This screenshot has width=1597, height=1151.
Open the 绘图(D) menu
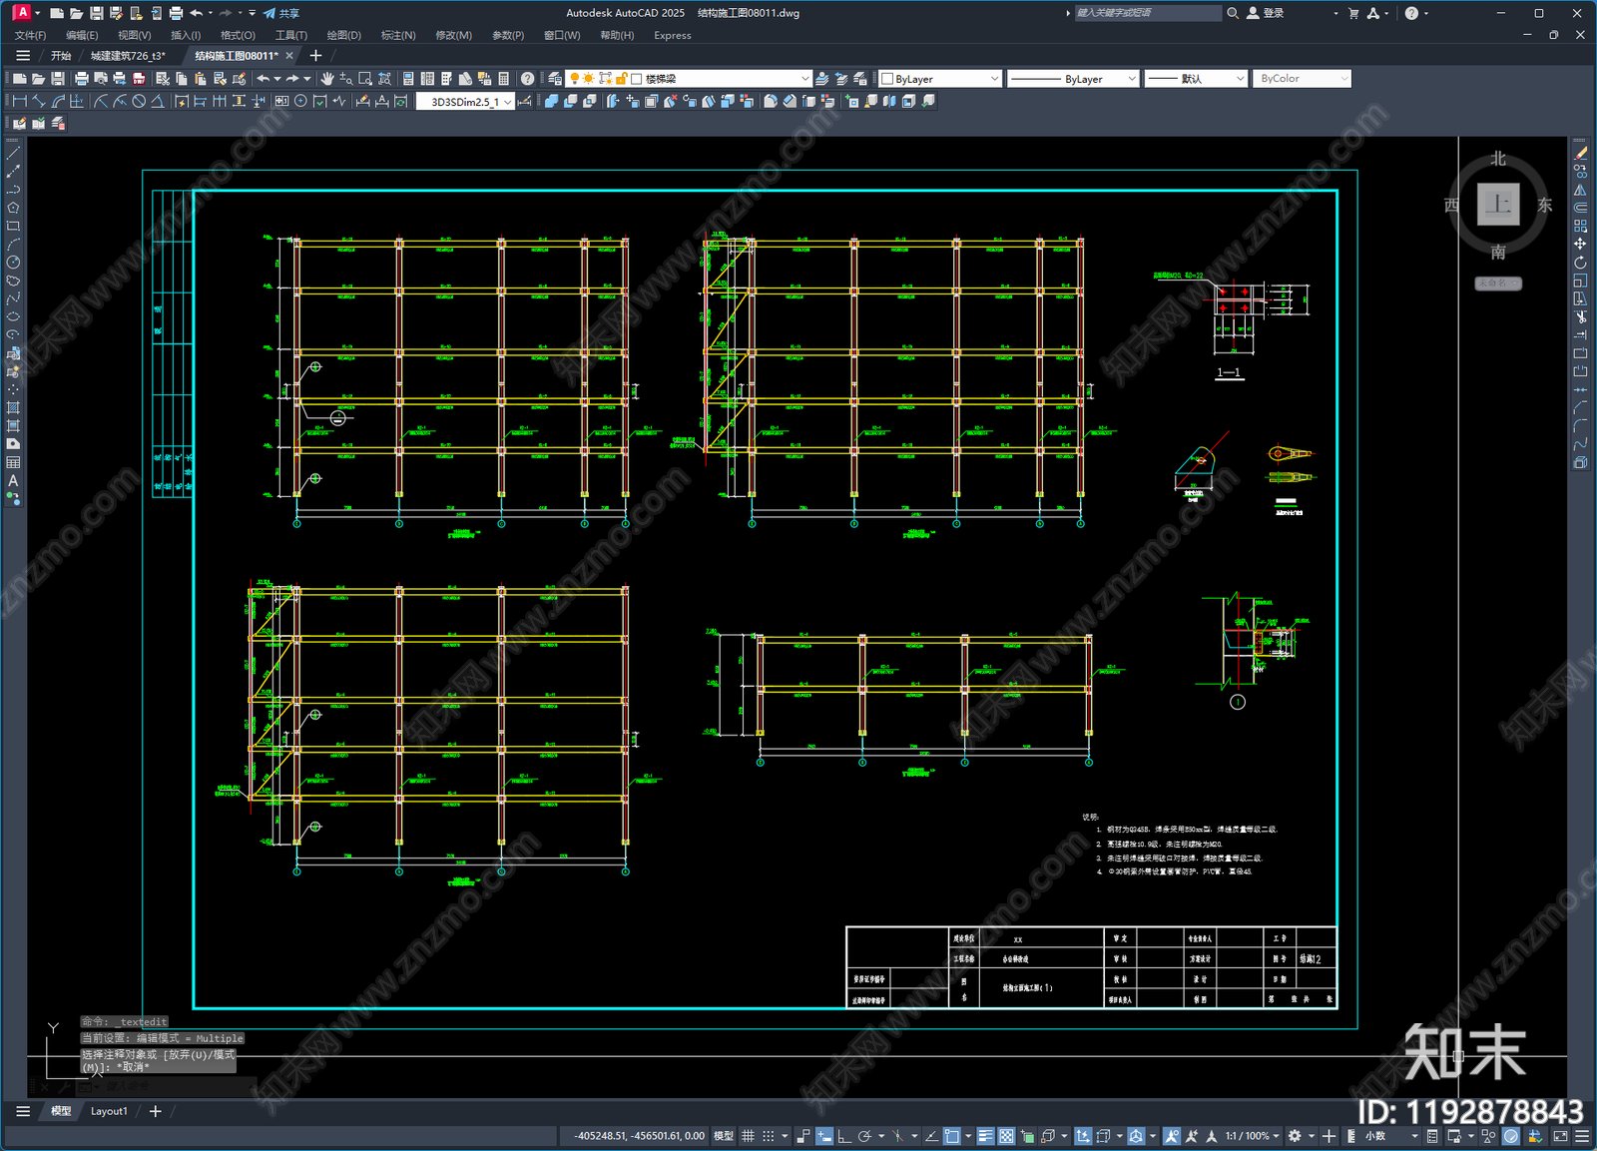coord(344,35)
